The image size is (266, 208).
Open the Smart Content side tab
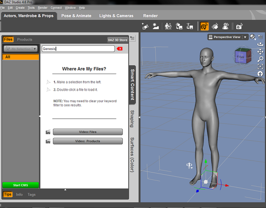132,85
